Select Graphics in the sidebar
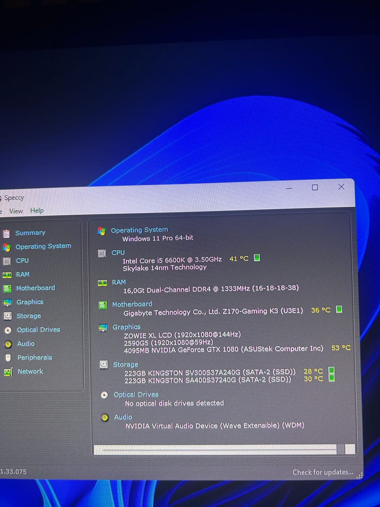Screen dimensions: 380x507 point(30,302)
